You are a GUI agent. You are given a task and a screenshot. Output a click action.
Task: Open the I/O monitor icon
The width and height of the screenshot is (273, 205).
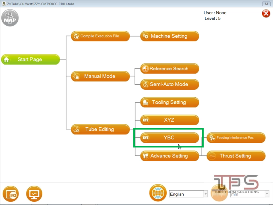(11, 194)
